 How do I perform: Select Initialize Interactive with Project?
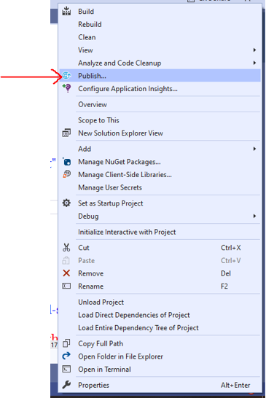[x=160, y=232]
